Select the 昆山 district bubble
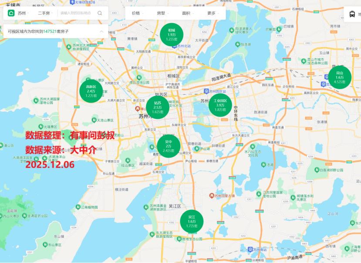This screenshot has height=263, width=361. click(340, 77)
